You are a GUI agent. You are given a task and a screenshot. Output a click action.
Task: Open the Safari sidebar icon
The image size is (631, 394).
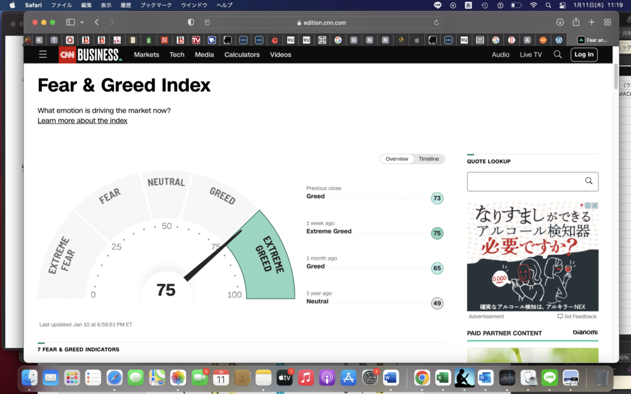[x=70, y=22]
